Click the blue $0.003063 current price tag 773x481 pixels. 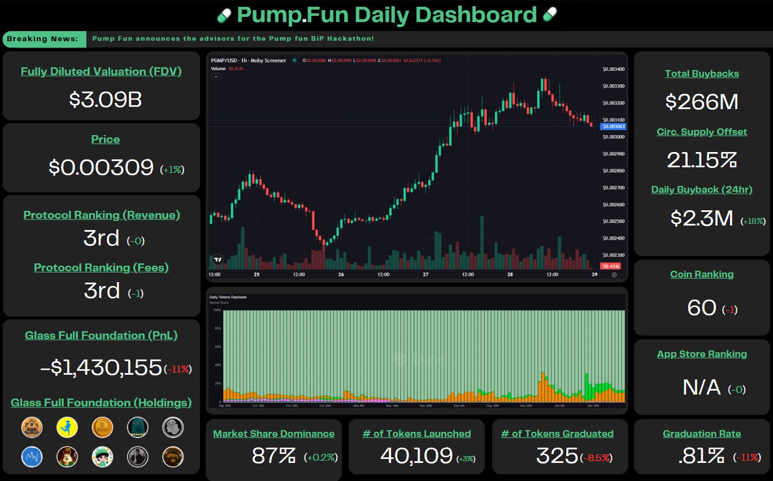coord(613,127)
